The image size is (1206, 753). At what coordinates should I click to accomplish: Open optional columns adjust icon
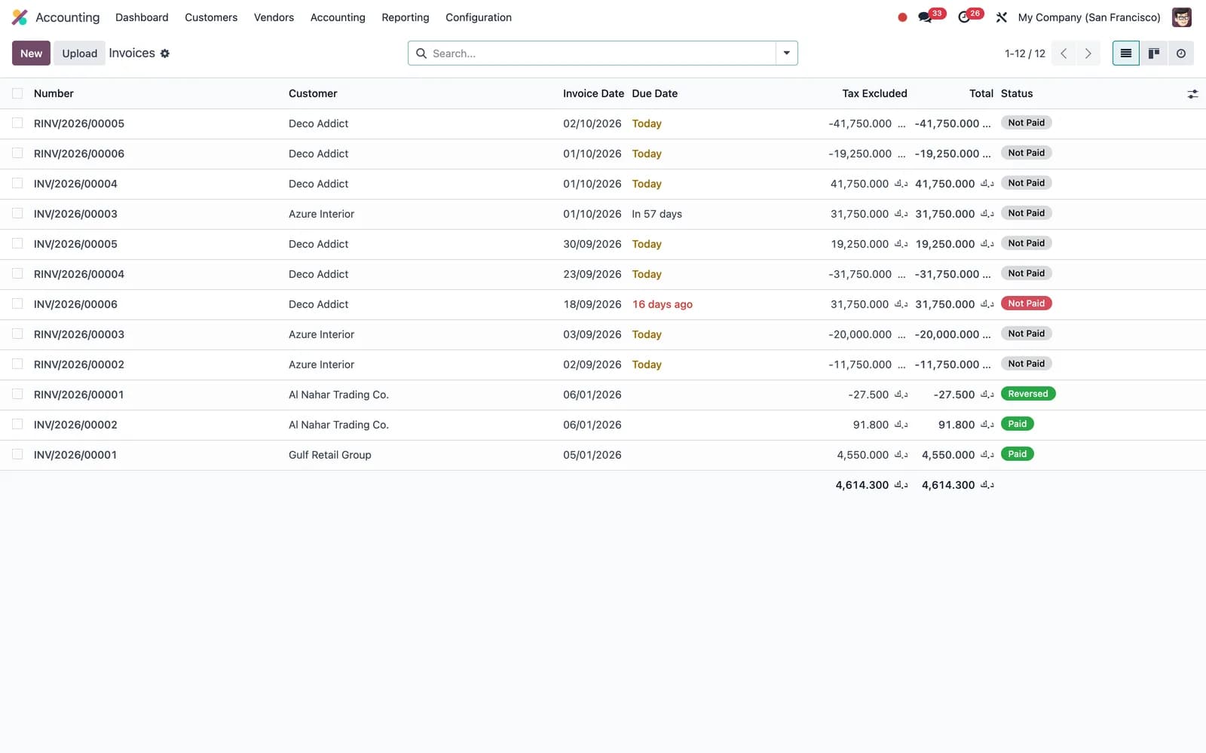(x=1192, y=94)
